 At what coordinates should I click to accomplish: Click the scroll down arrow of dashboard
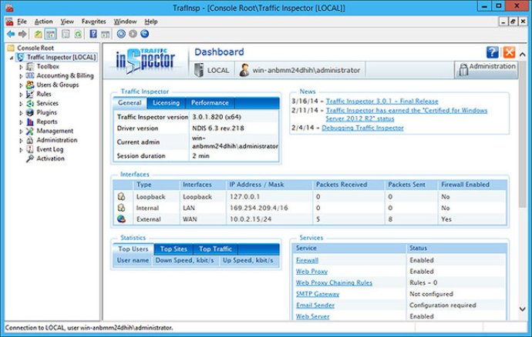pyautogui.click(x=522, y=309)
